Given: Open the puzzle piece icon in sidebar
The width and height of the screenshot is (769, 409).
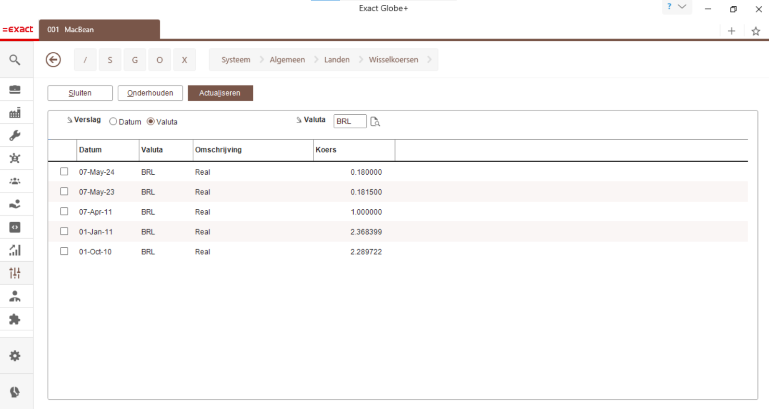Looking at the screenshot, I should (x=15, y=319).
